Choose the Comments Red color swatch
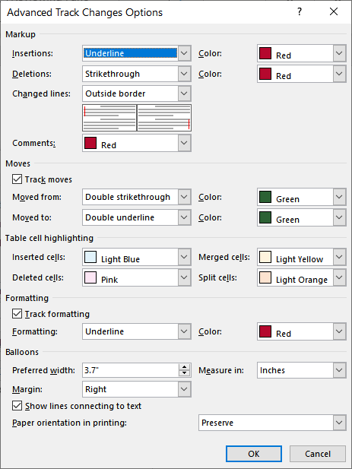This screenshot has height=469, width=352. tap(137, 143)
